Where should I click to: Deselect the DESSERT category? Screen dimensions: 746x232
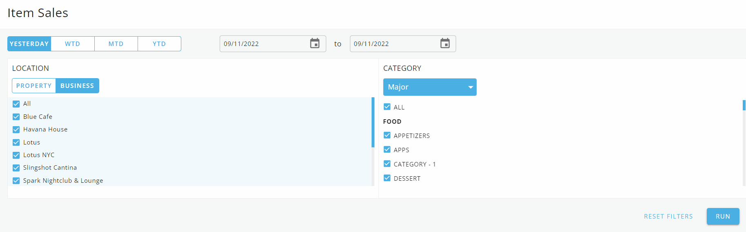tap(387, 178)
